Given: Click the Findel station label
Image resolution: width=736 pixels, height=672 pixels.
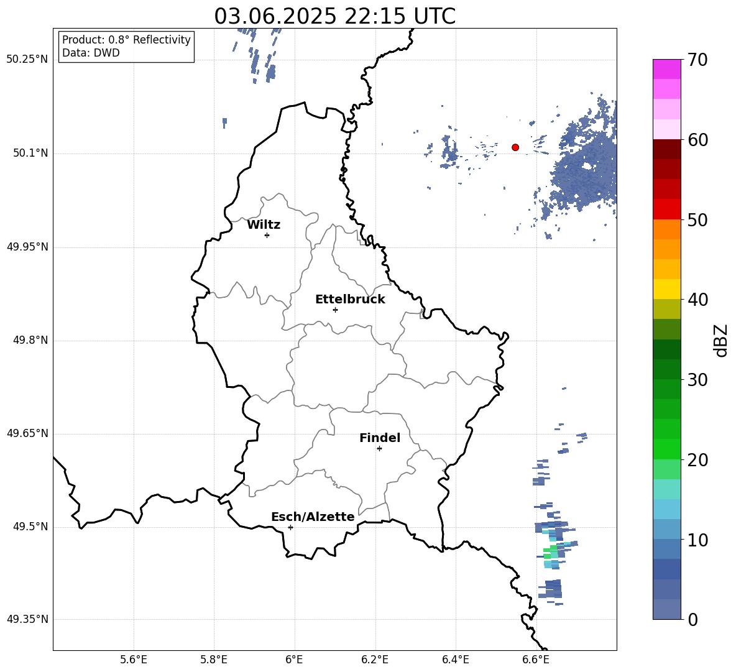Looking at the screenshot, I should (x=380, y=438).
